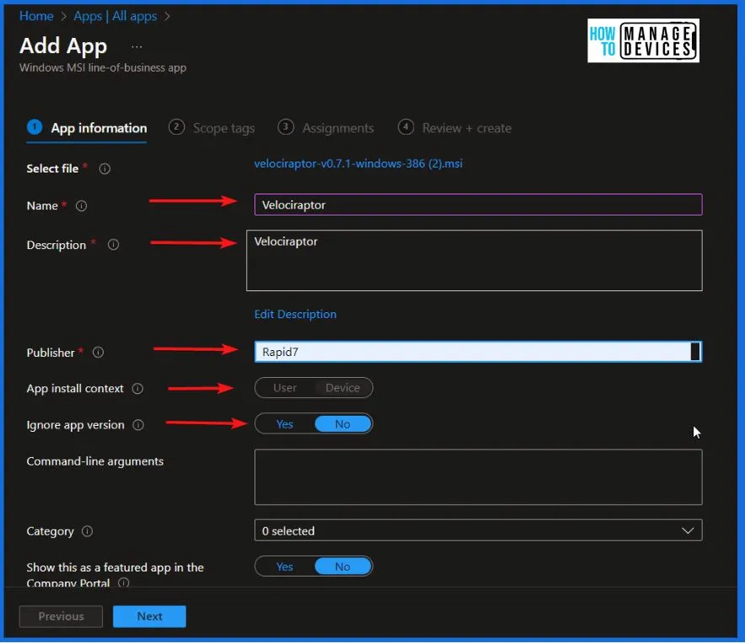Show info for App install context
Viewport: 745px width, 643px height.
point(137,389)
